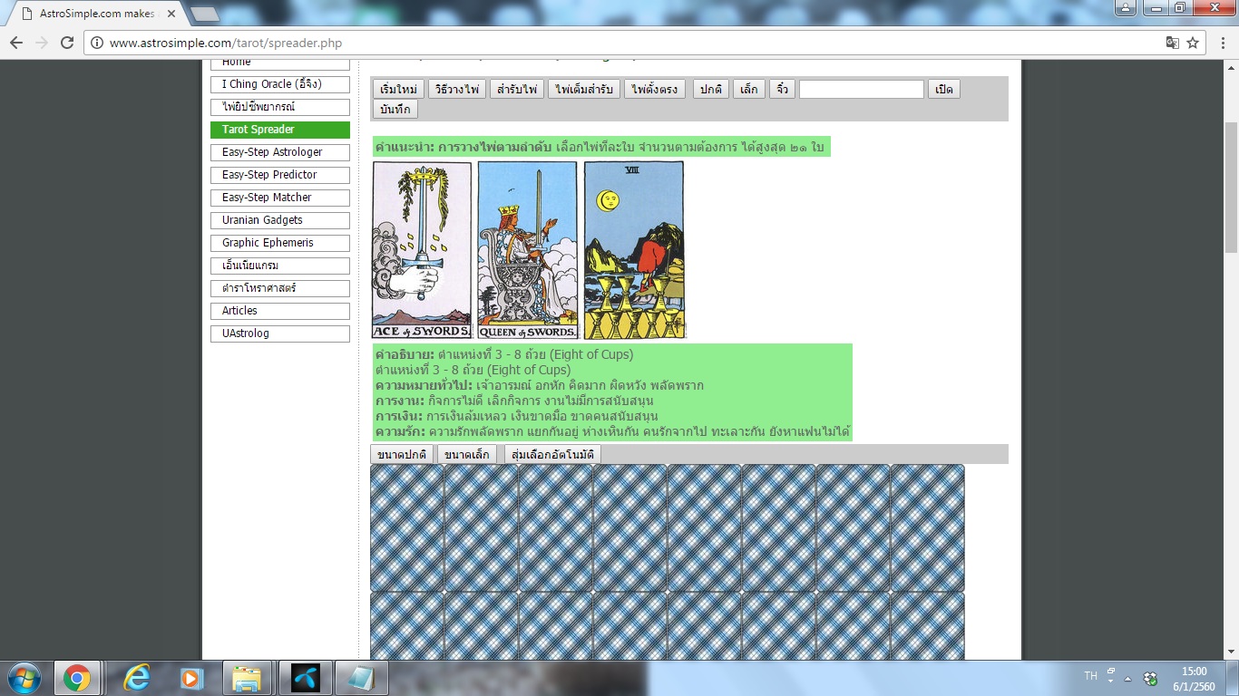Screen dimensions: 1239x696
Task: Open Articles in the sidebar
Action: pos(280,311)
